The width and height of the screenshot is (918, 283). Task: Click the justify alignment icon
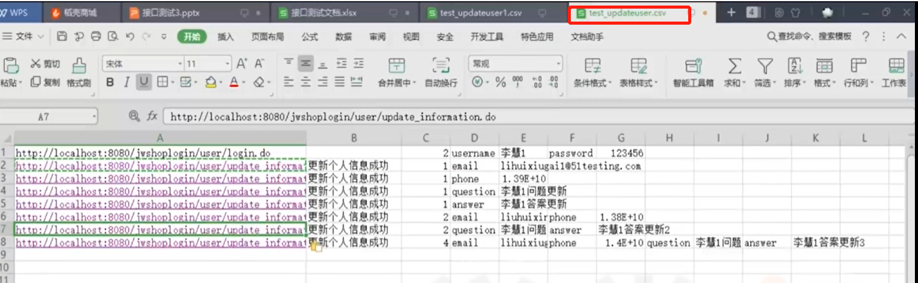tap(339, 82)
